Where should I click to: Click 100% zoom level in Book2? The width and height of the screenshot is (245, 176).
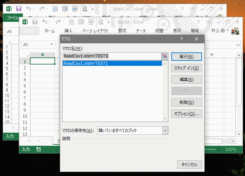pos(231,149)
